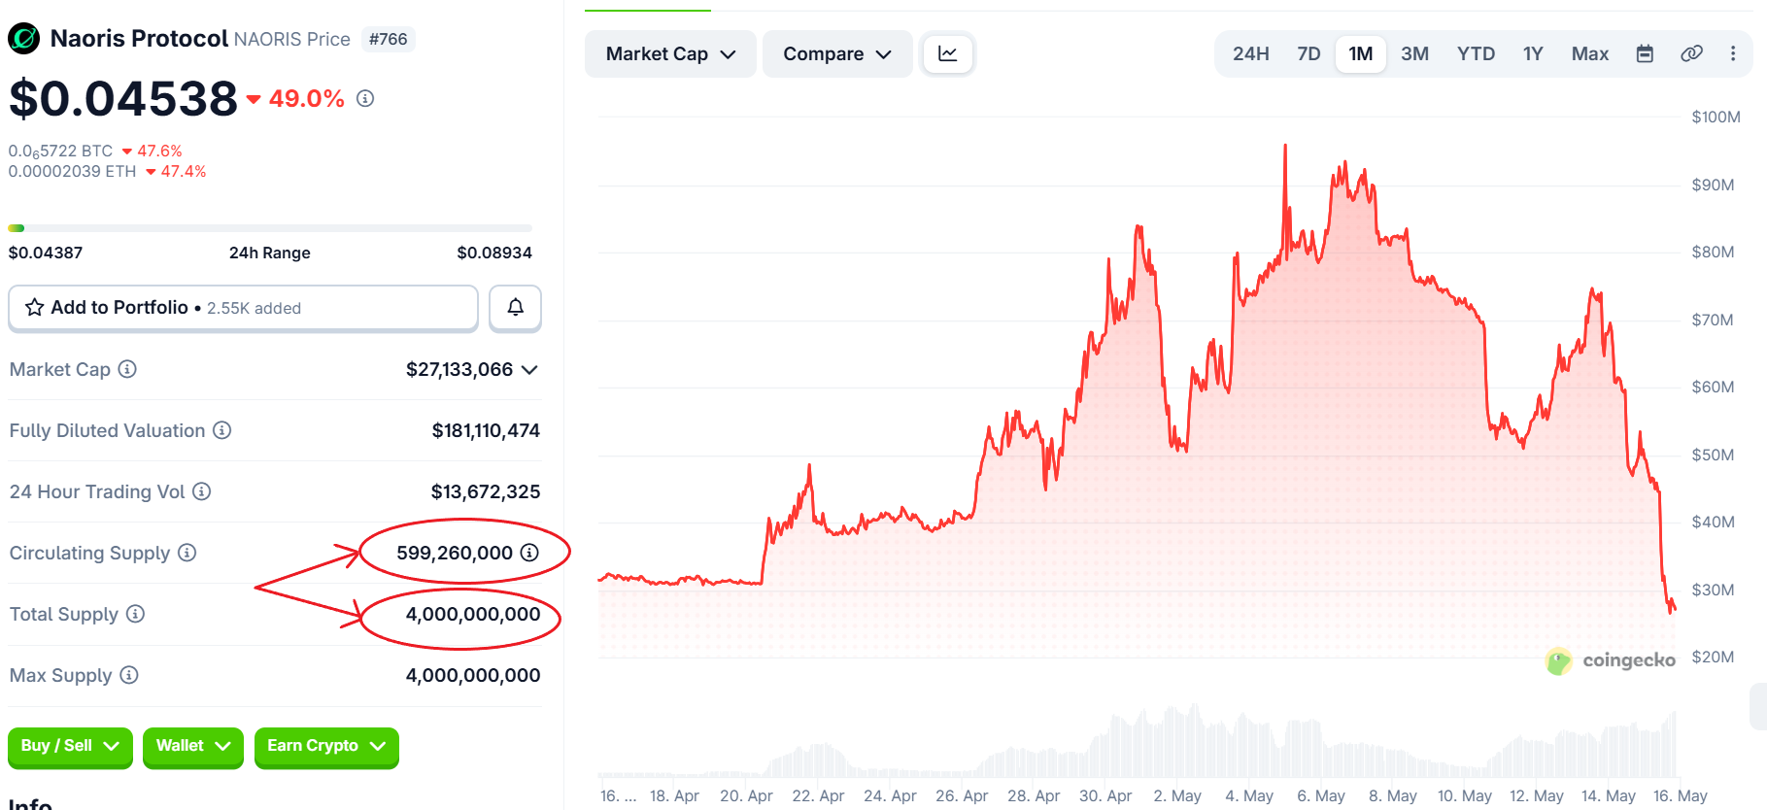Show Fully Diluted Valuation info icon

222,430
